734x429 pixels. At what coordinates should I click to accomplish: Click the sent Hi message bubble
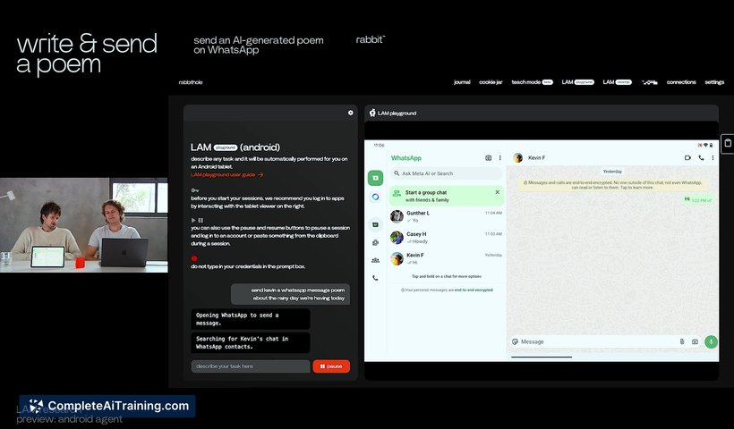698,199
